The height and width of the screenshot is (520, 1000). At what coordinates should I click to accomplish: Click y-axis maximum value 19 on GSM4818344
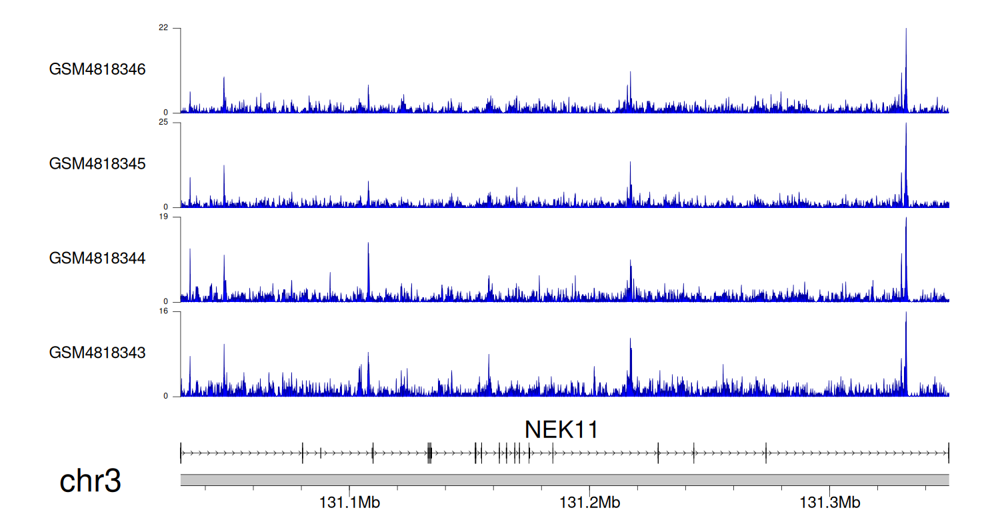163,217
